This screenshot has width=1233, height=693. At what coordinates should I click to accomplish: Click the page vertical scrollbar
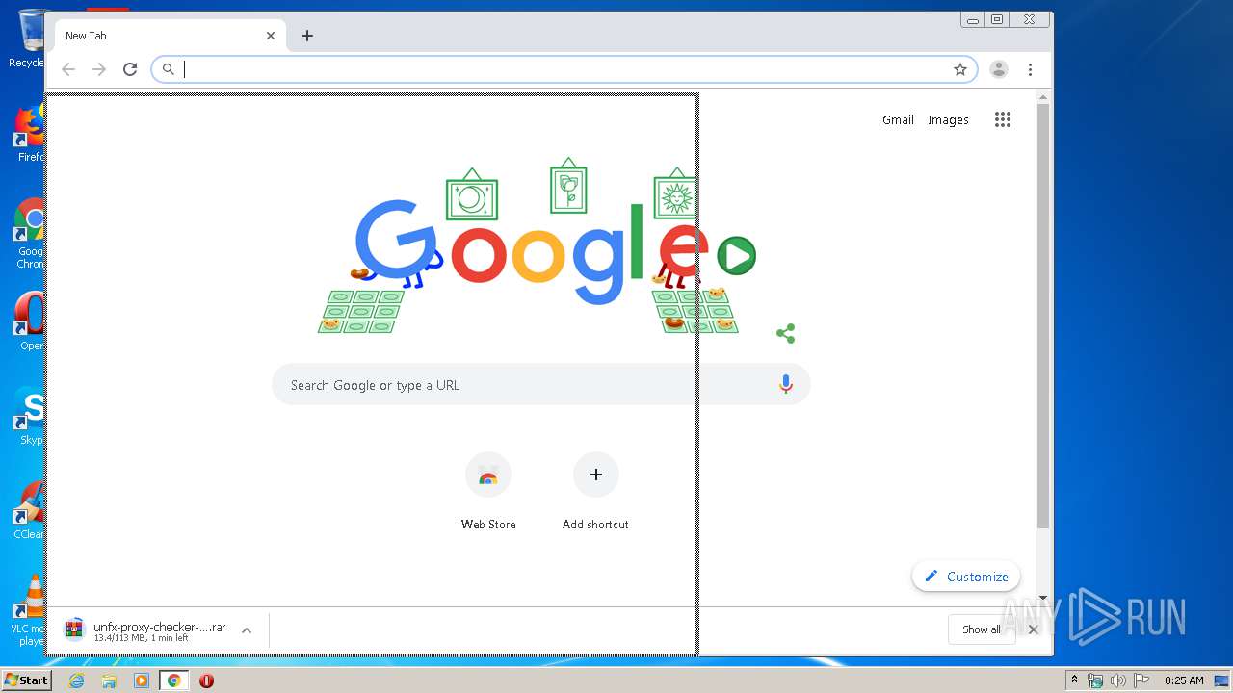1043,315
